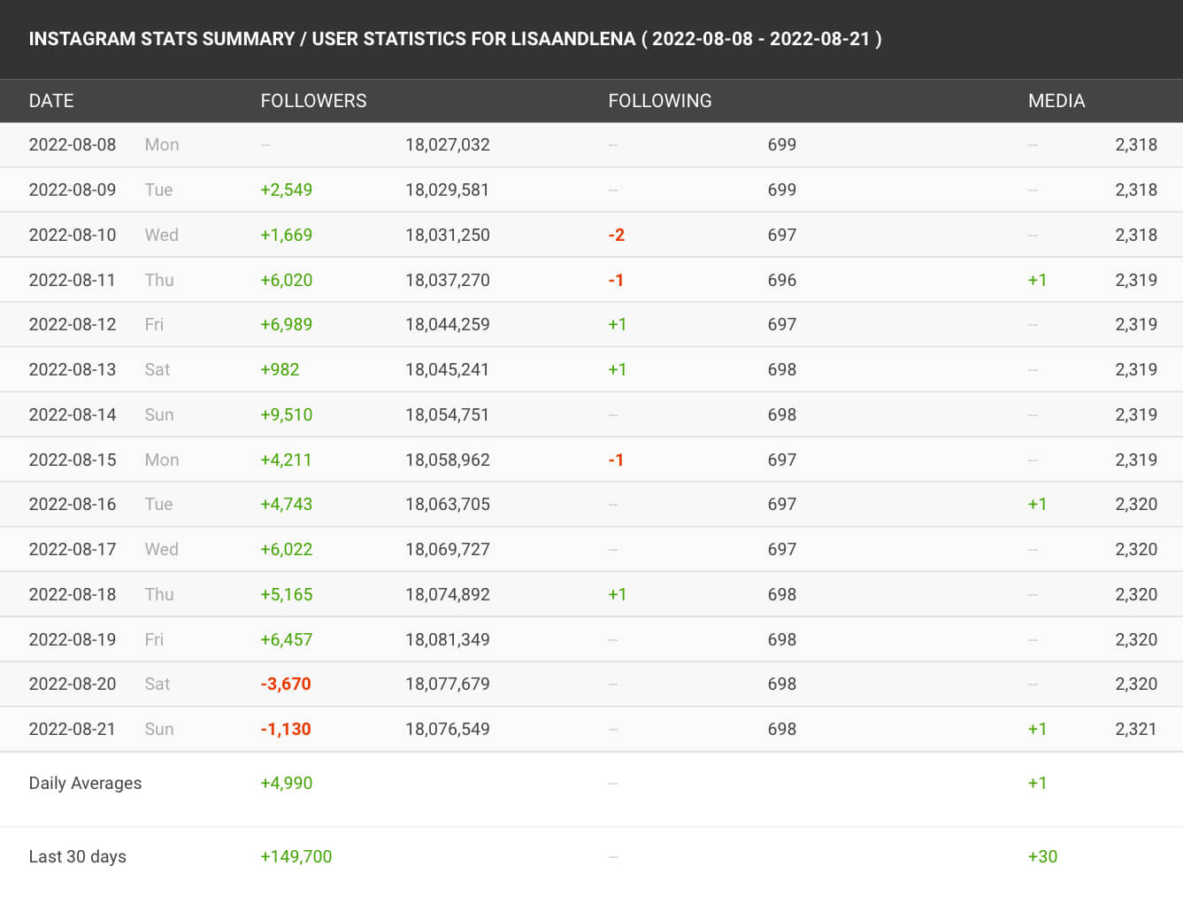This screenshot has width=1183, height=897.
Task: Click follower total 18,058,962
Action: (448, 460)
